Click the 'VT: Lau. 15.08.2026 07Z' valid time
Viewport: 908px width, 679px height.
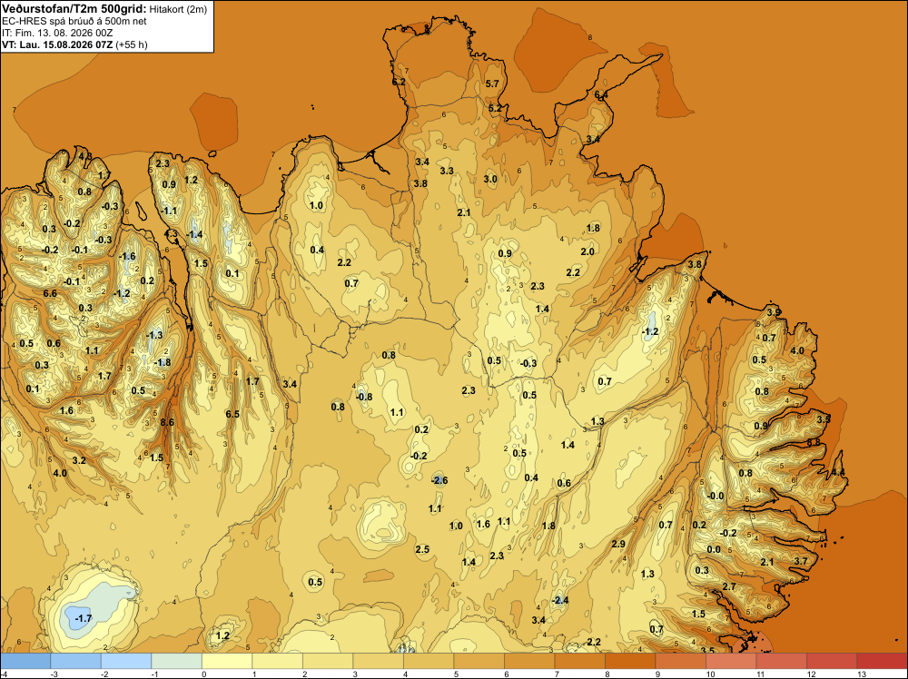click(x=58, y=44)
